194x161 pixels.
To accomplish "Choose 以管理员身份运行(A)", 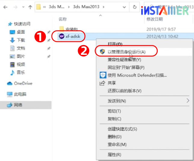I will click(127, 52).
